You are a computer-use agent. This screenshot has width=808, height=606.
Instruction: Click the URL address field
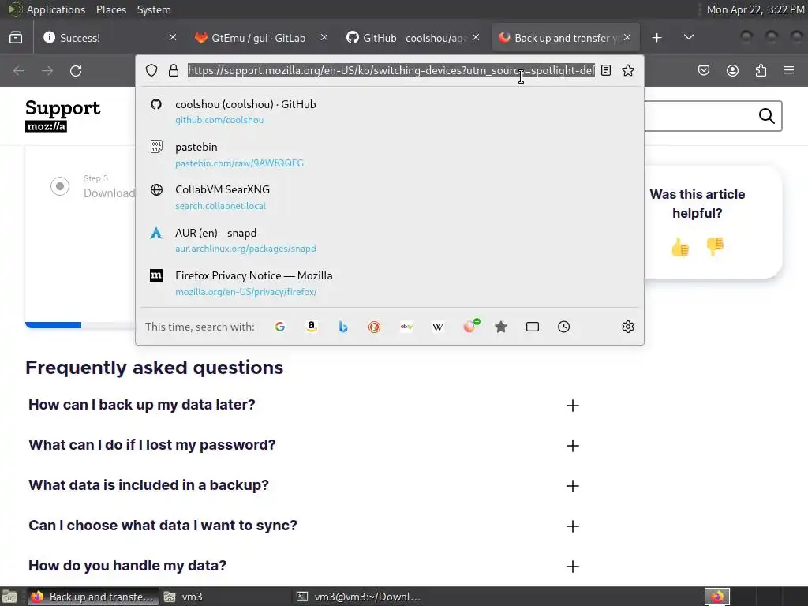click(391, 70)
